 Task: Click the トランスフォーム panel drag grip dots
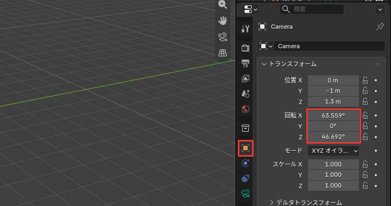tap(377, 65)
